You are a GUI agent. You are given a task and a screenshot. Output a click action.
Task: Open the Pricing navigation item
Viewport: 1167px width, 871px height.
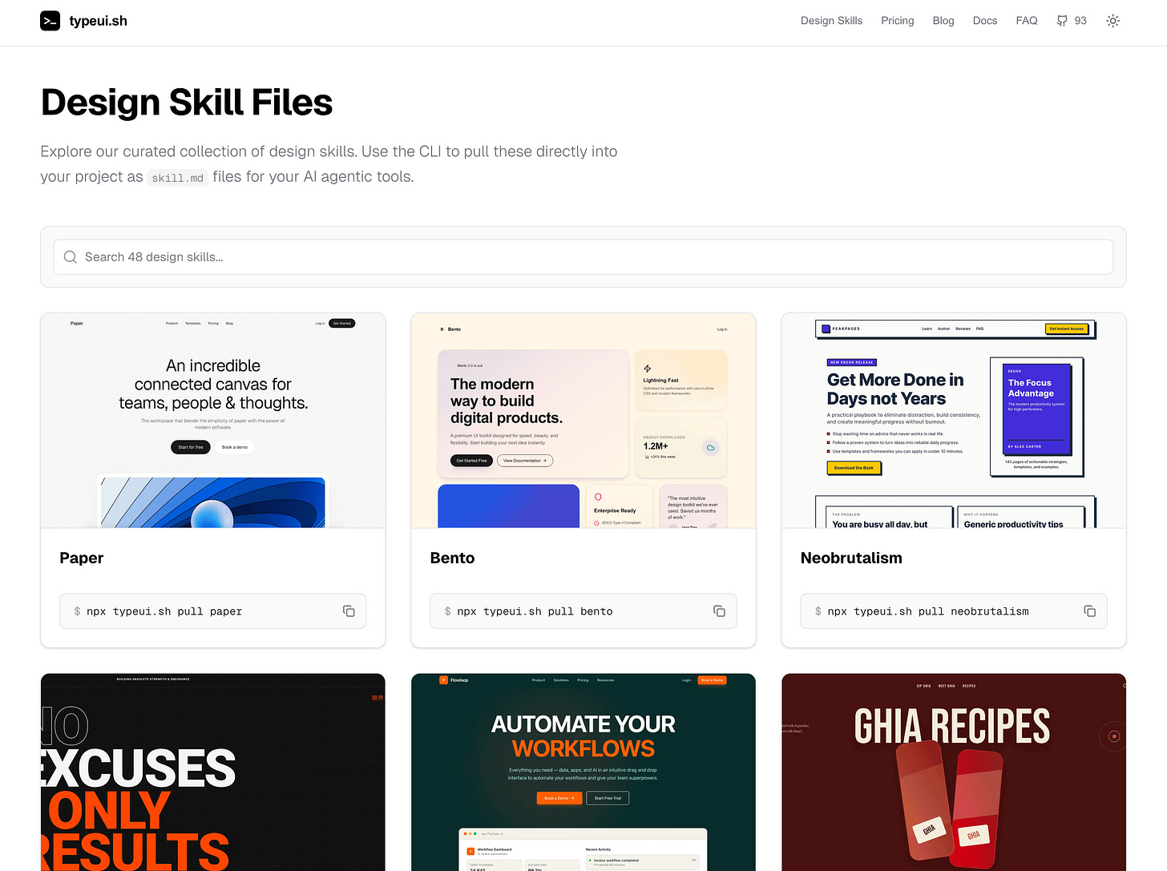tap(897, 21)
